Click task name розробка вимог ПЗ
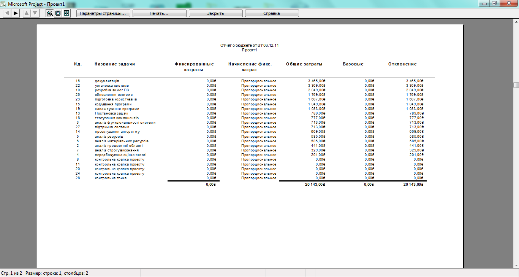Screen dimensions: 519x277 click(x=112, y=90)
